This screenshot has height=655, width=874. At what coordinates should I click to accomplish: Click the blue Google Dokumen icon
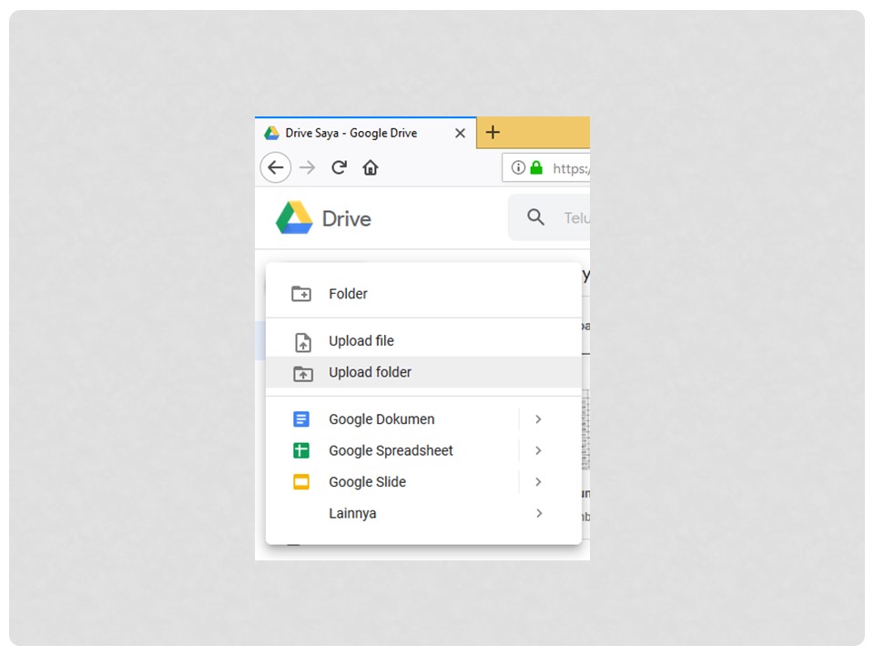coord(301,418)
